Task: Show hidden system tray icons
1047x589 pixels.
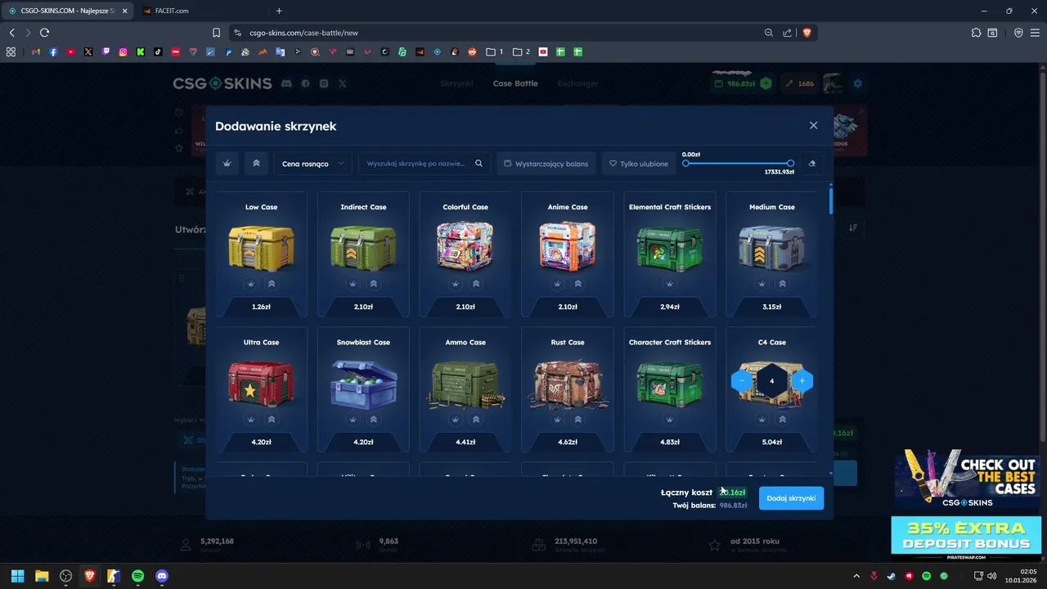Action: [x=856, y=576]
